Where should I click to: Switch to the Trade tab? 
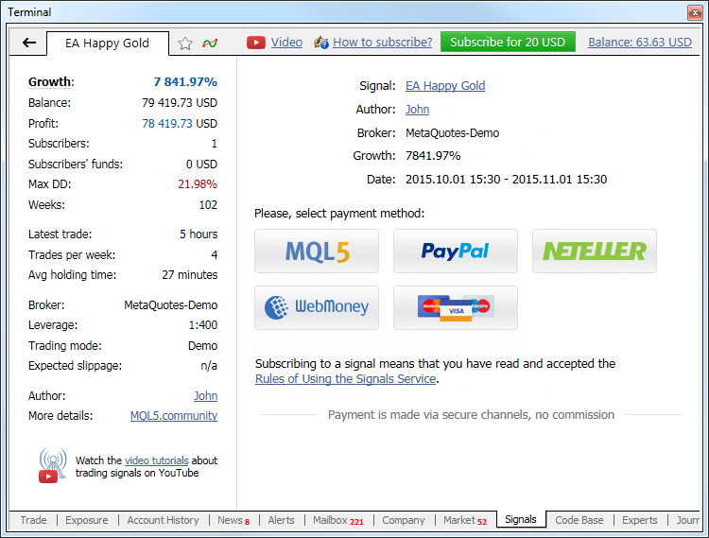click(x=33, y=520)
